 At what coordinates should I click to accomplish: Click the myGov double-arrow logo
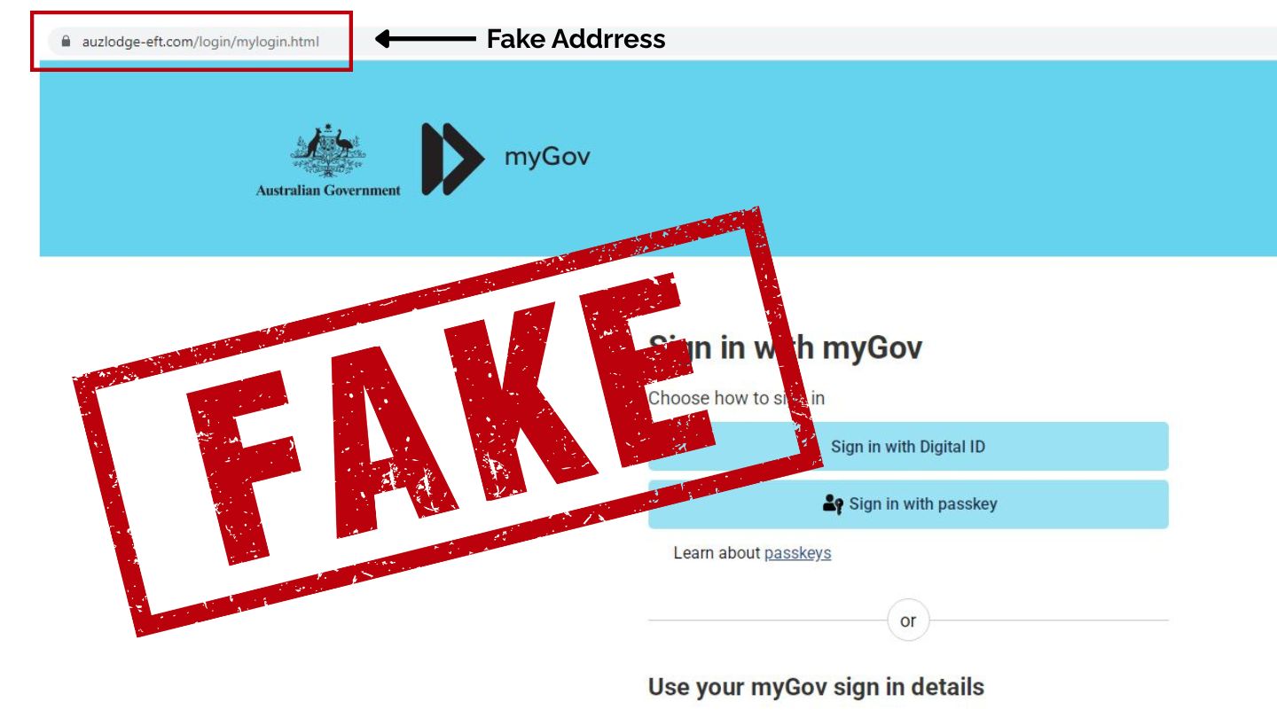452,159
